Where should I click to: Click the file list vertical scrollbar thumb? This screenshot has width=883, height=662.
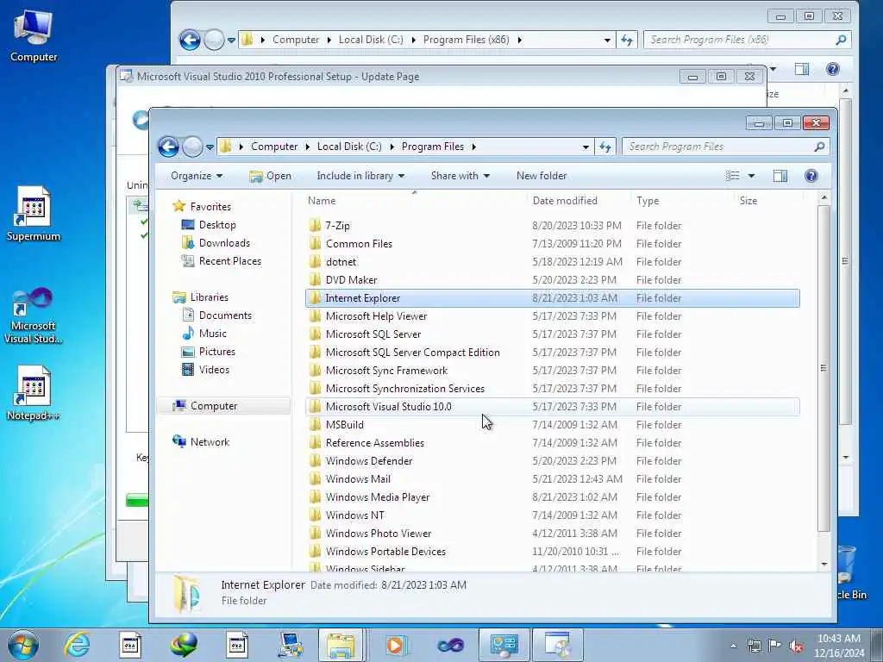pos(824,368)
